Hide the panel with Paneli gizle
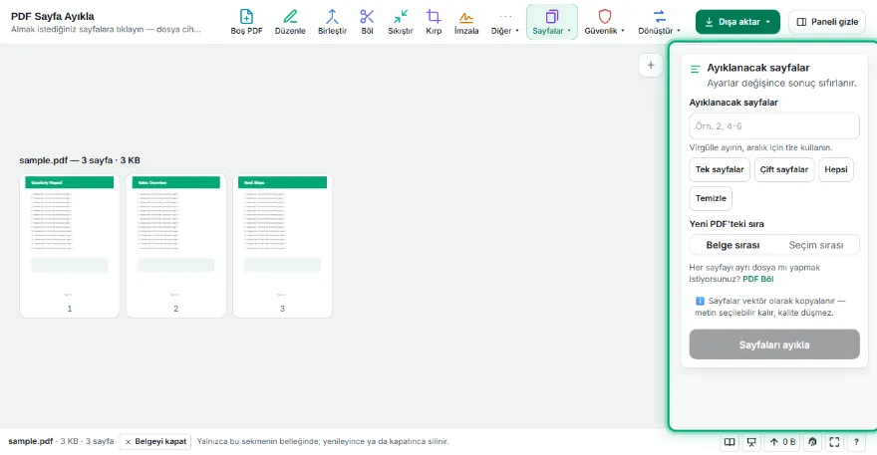877x455 pixels. [827, 22]
